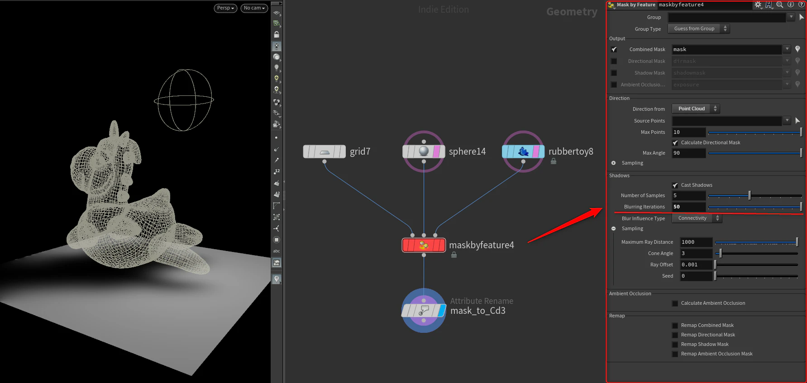Click the rubbertoy8 node icon
Screen dimensions: 807x383
coord(523,151)
